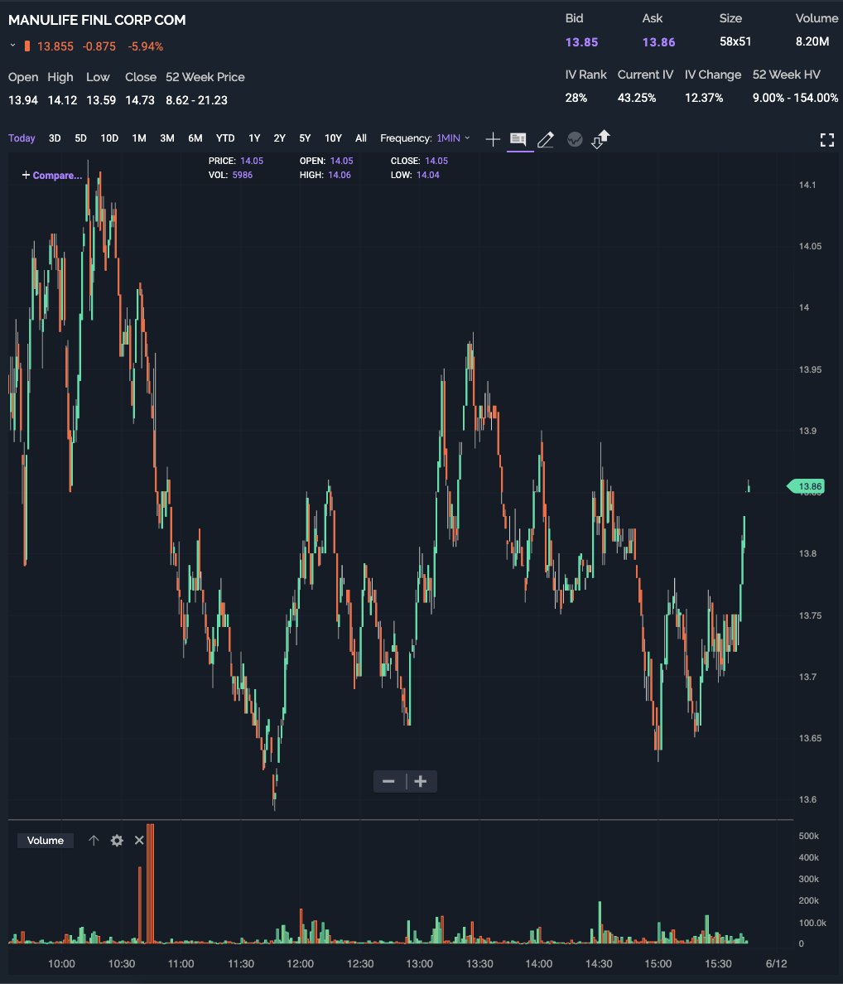Click the MANULIFE FINL CORP COM title
This screenshot has height=984, width=843.
(x=97, y=20)
